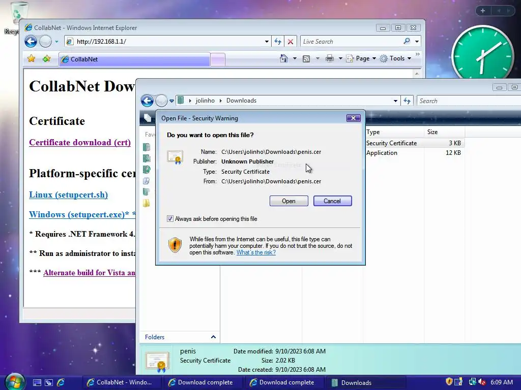Expand the address bar history dropdown
Viewport: 521px width, 390px height.
point(267,42)
